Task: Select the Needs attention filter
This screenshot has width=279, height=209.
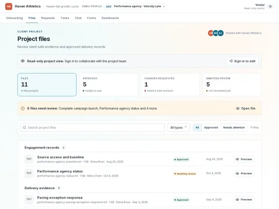Action: [x=234, y=128]
